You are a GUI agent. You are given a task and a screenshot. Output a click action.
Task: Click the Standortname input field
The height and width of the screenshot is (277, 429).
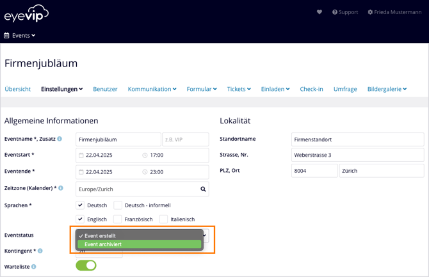click(x=357, y=139)
